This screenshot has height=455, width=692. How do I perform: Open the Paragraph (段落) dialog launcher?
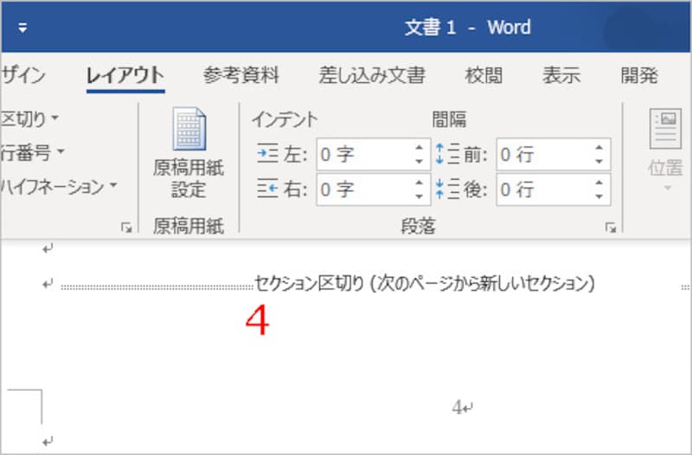tap(611, 227)
